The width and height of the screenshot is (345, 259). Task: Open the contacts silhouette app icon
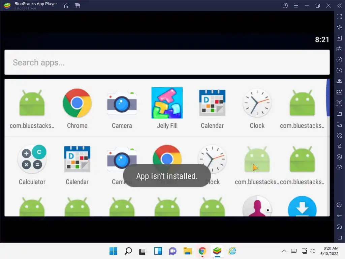pyautogui.click(x=257, y=206)
